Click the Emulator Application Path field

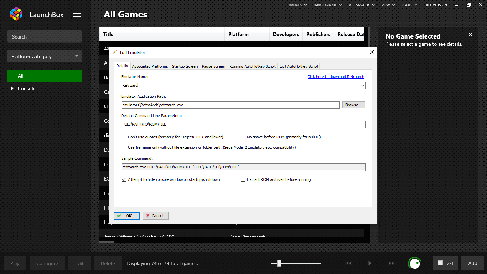coord(230,105)
